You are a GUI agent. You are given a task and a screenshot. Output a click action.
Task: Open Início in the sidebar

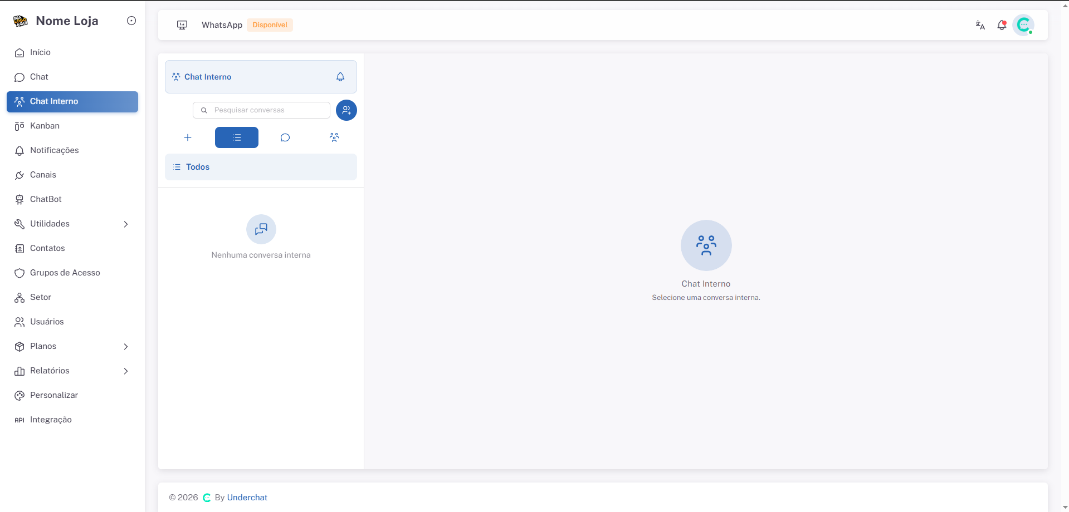72,52
